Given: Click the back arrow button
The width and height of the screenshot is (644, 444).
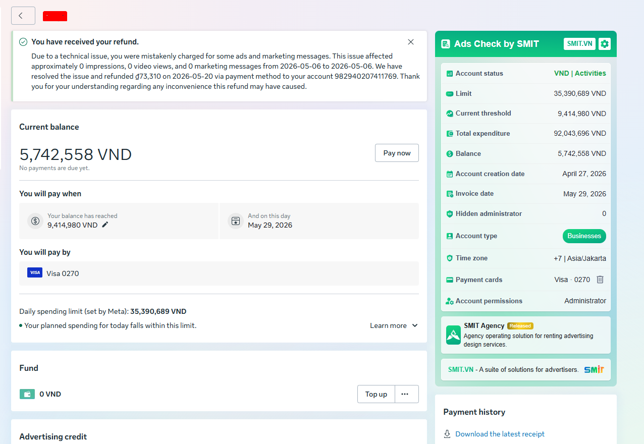Looking at the screenshot, I should click(23, 16).
